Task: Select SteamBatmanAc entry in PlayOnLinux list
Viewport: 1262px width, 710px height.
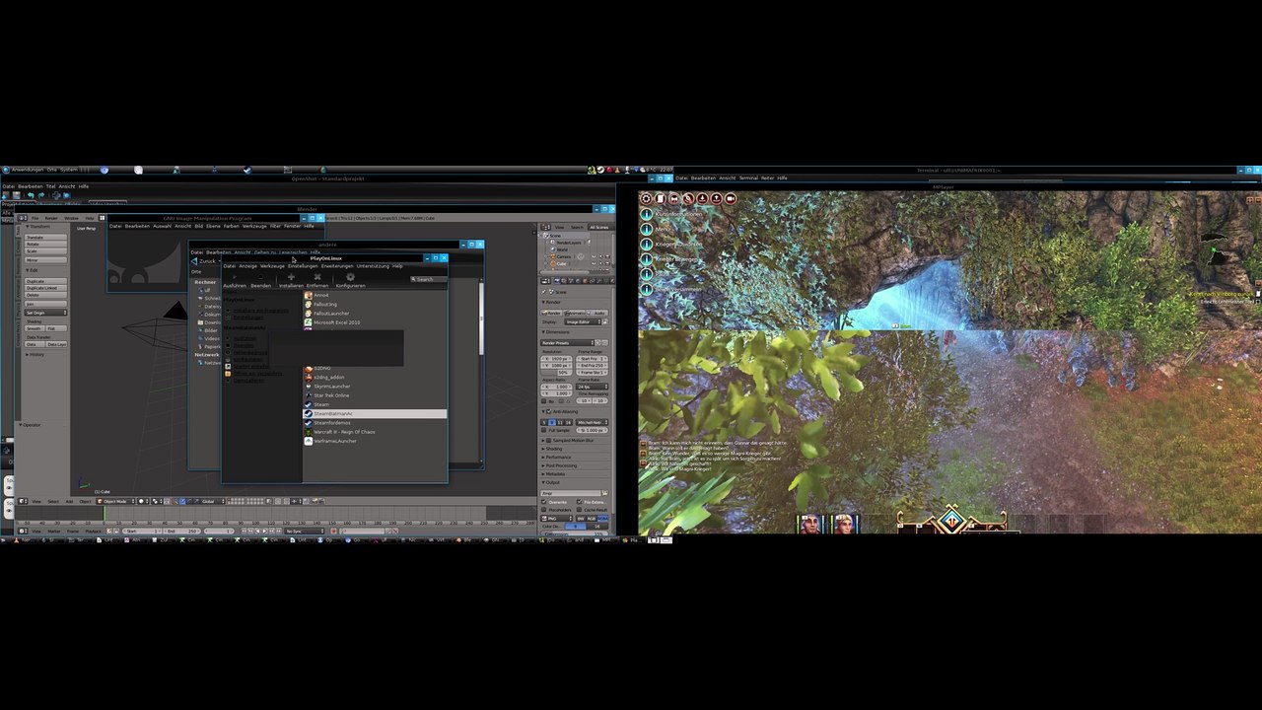Action: coord(375,413)
